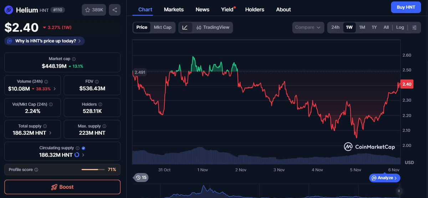Viewport: 428px width, 198px height.
Task: Click the $448.19M market cap value
Action: click(x=54, y=66)
